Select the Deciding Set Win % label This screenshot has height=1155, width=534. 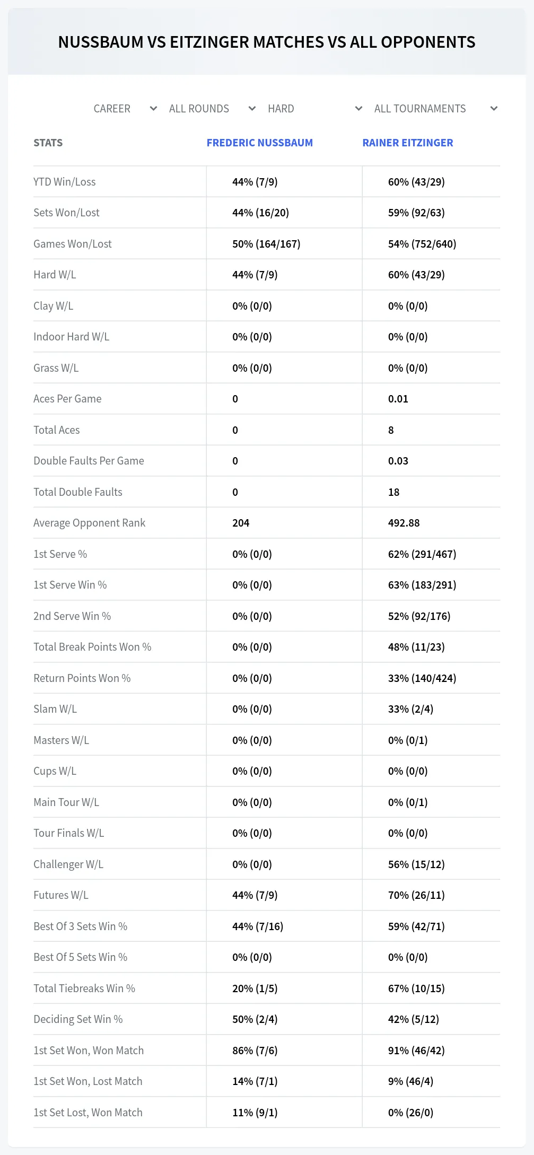pyautogui.click(x=78, y=1019)
